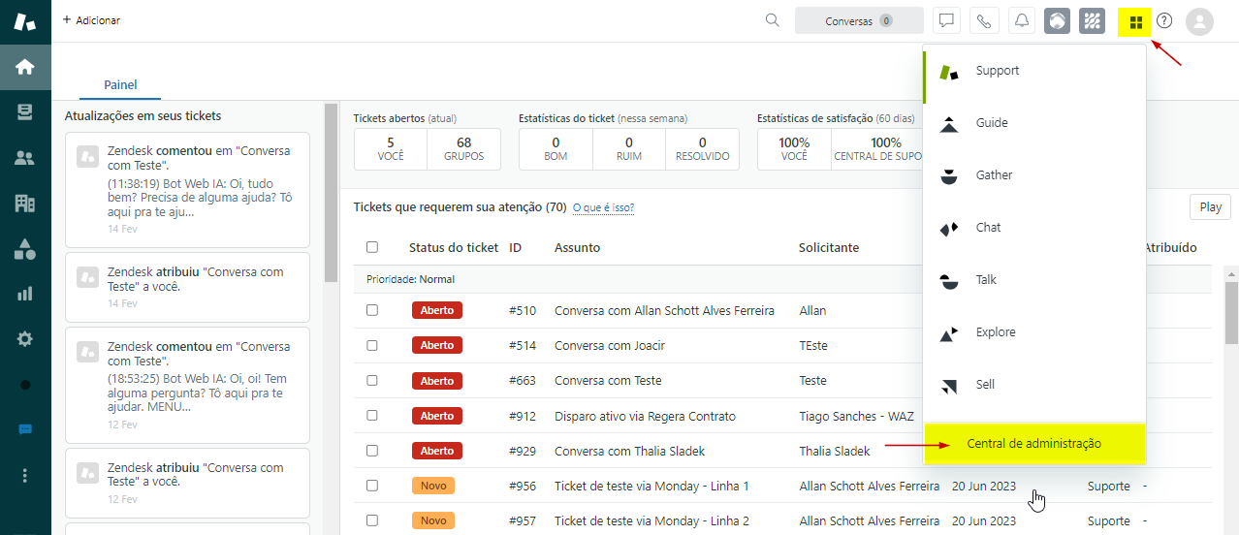The height and width of the screenshot is (535, 1239).
Task: Open the Zendesk products grid icon
Action: click(1135, 21)
